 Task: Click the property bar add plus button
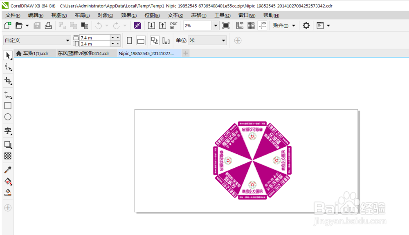coord(238,41)
